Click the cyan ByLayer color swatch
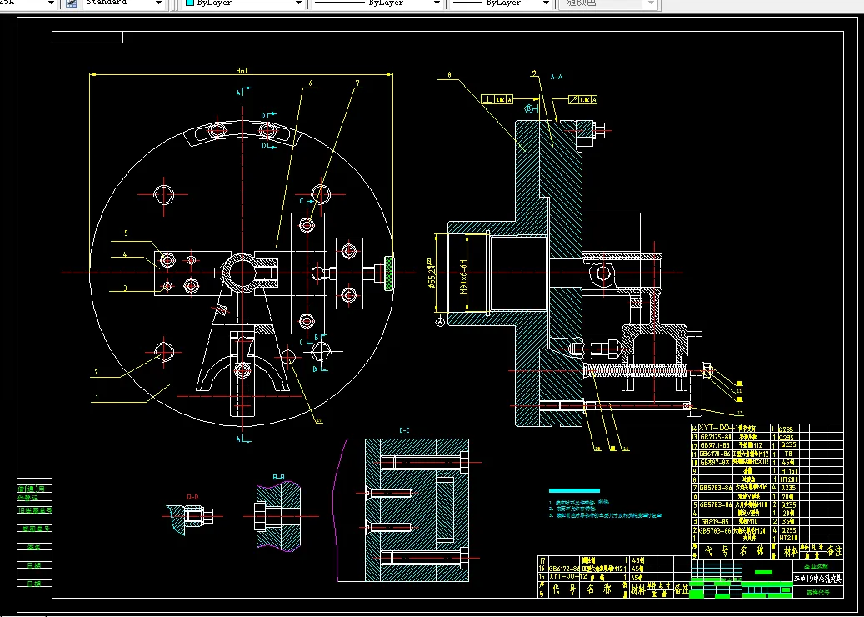Image resolution: width=864 pixels, height=617 pixels. click(190, 3)
